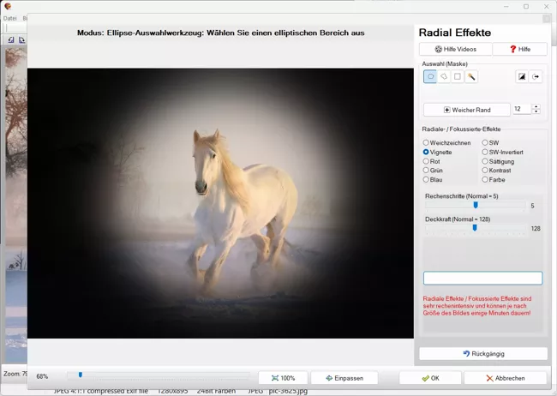Decrease the Weicher Rand value with down arrow
The image size is (557, 396).
tap(536, 112)
